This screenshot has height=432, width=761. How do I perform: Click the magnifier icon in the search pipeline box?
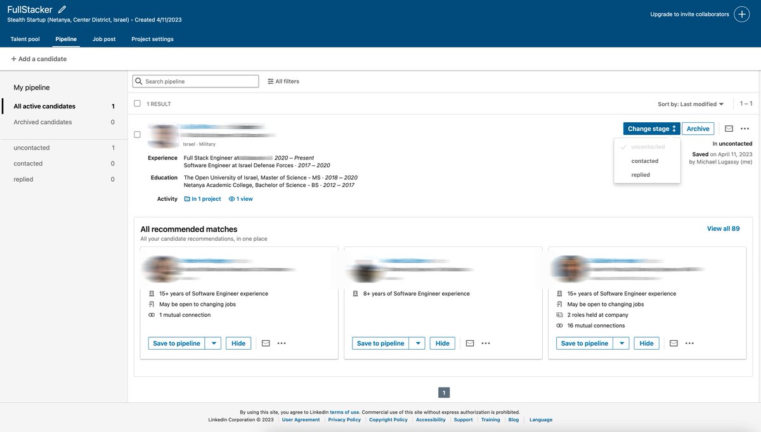pos(140,82)
